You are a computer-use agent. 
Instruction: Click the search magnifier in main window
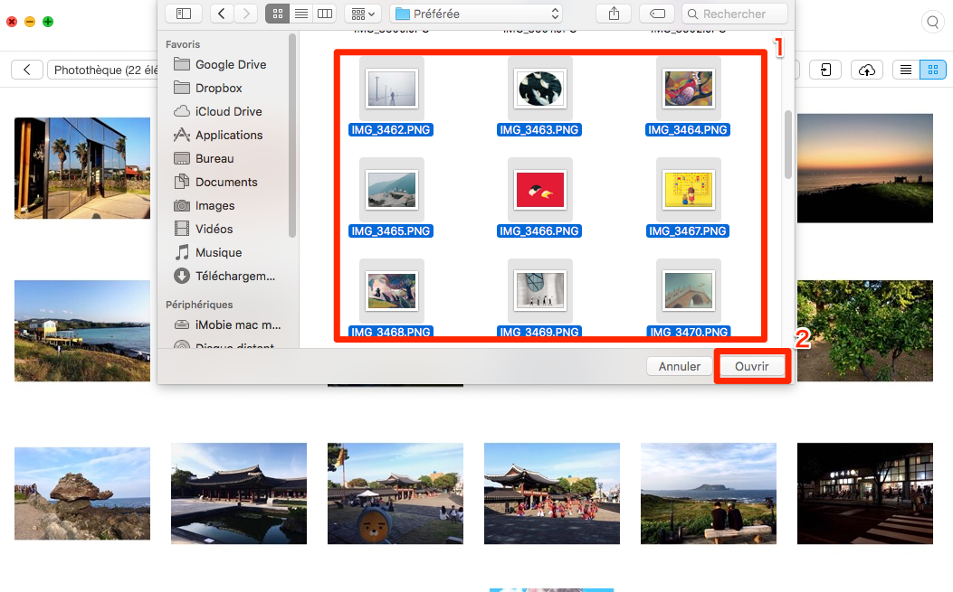(x=932, y=23)
